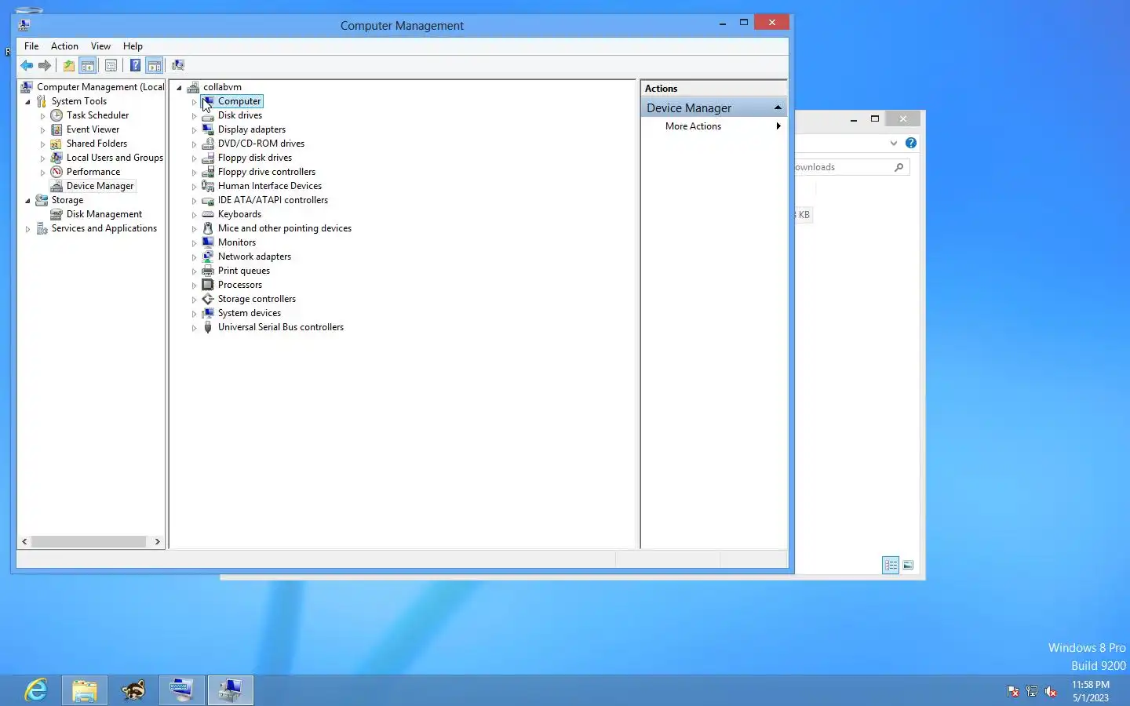The width and height of the screenshot is (1130, 706).
Task: Click the Action Center flag icon in the tray
Action: [x=1013, y=691]
